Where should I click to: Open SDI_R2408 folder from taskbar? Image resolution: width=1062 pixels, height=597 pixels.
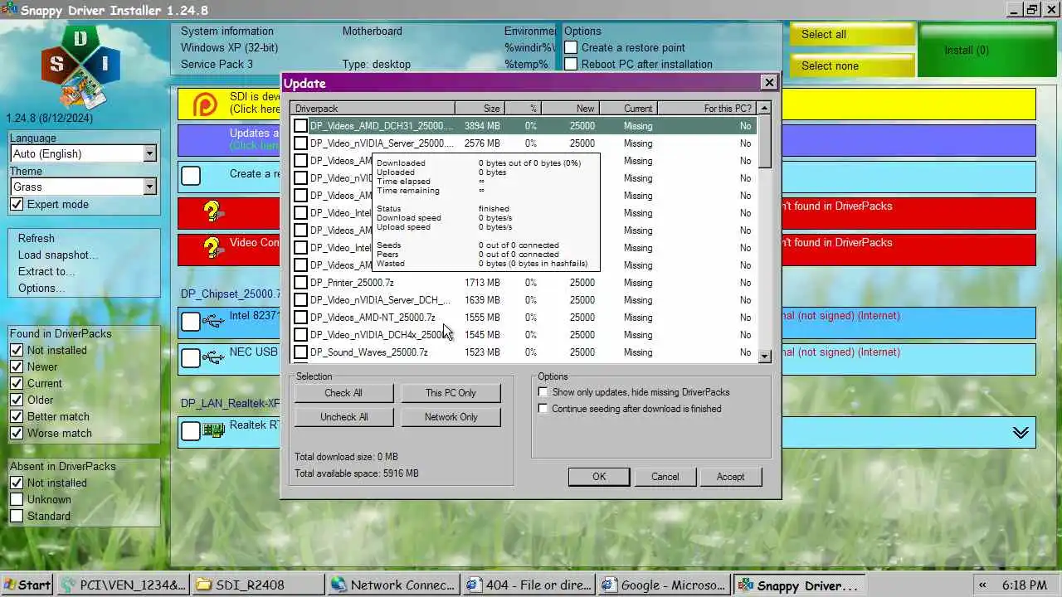[258, 585]
